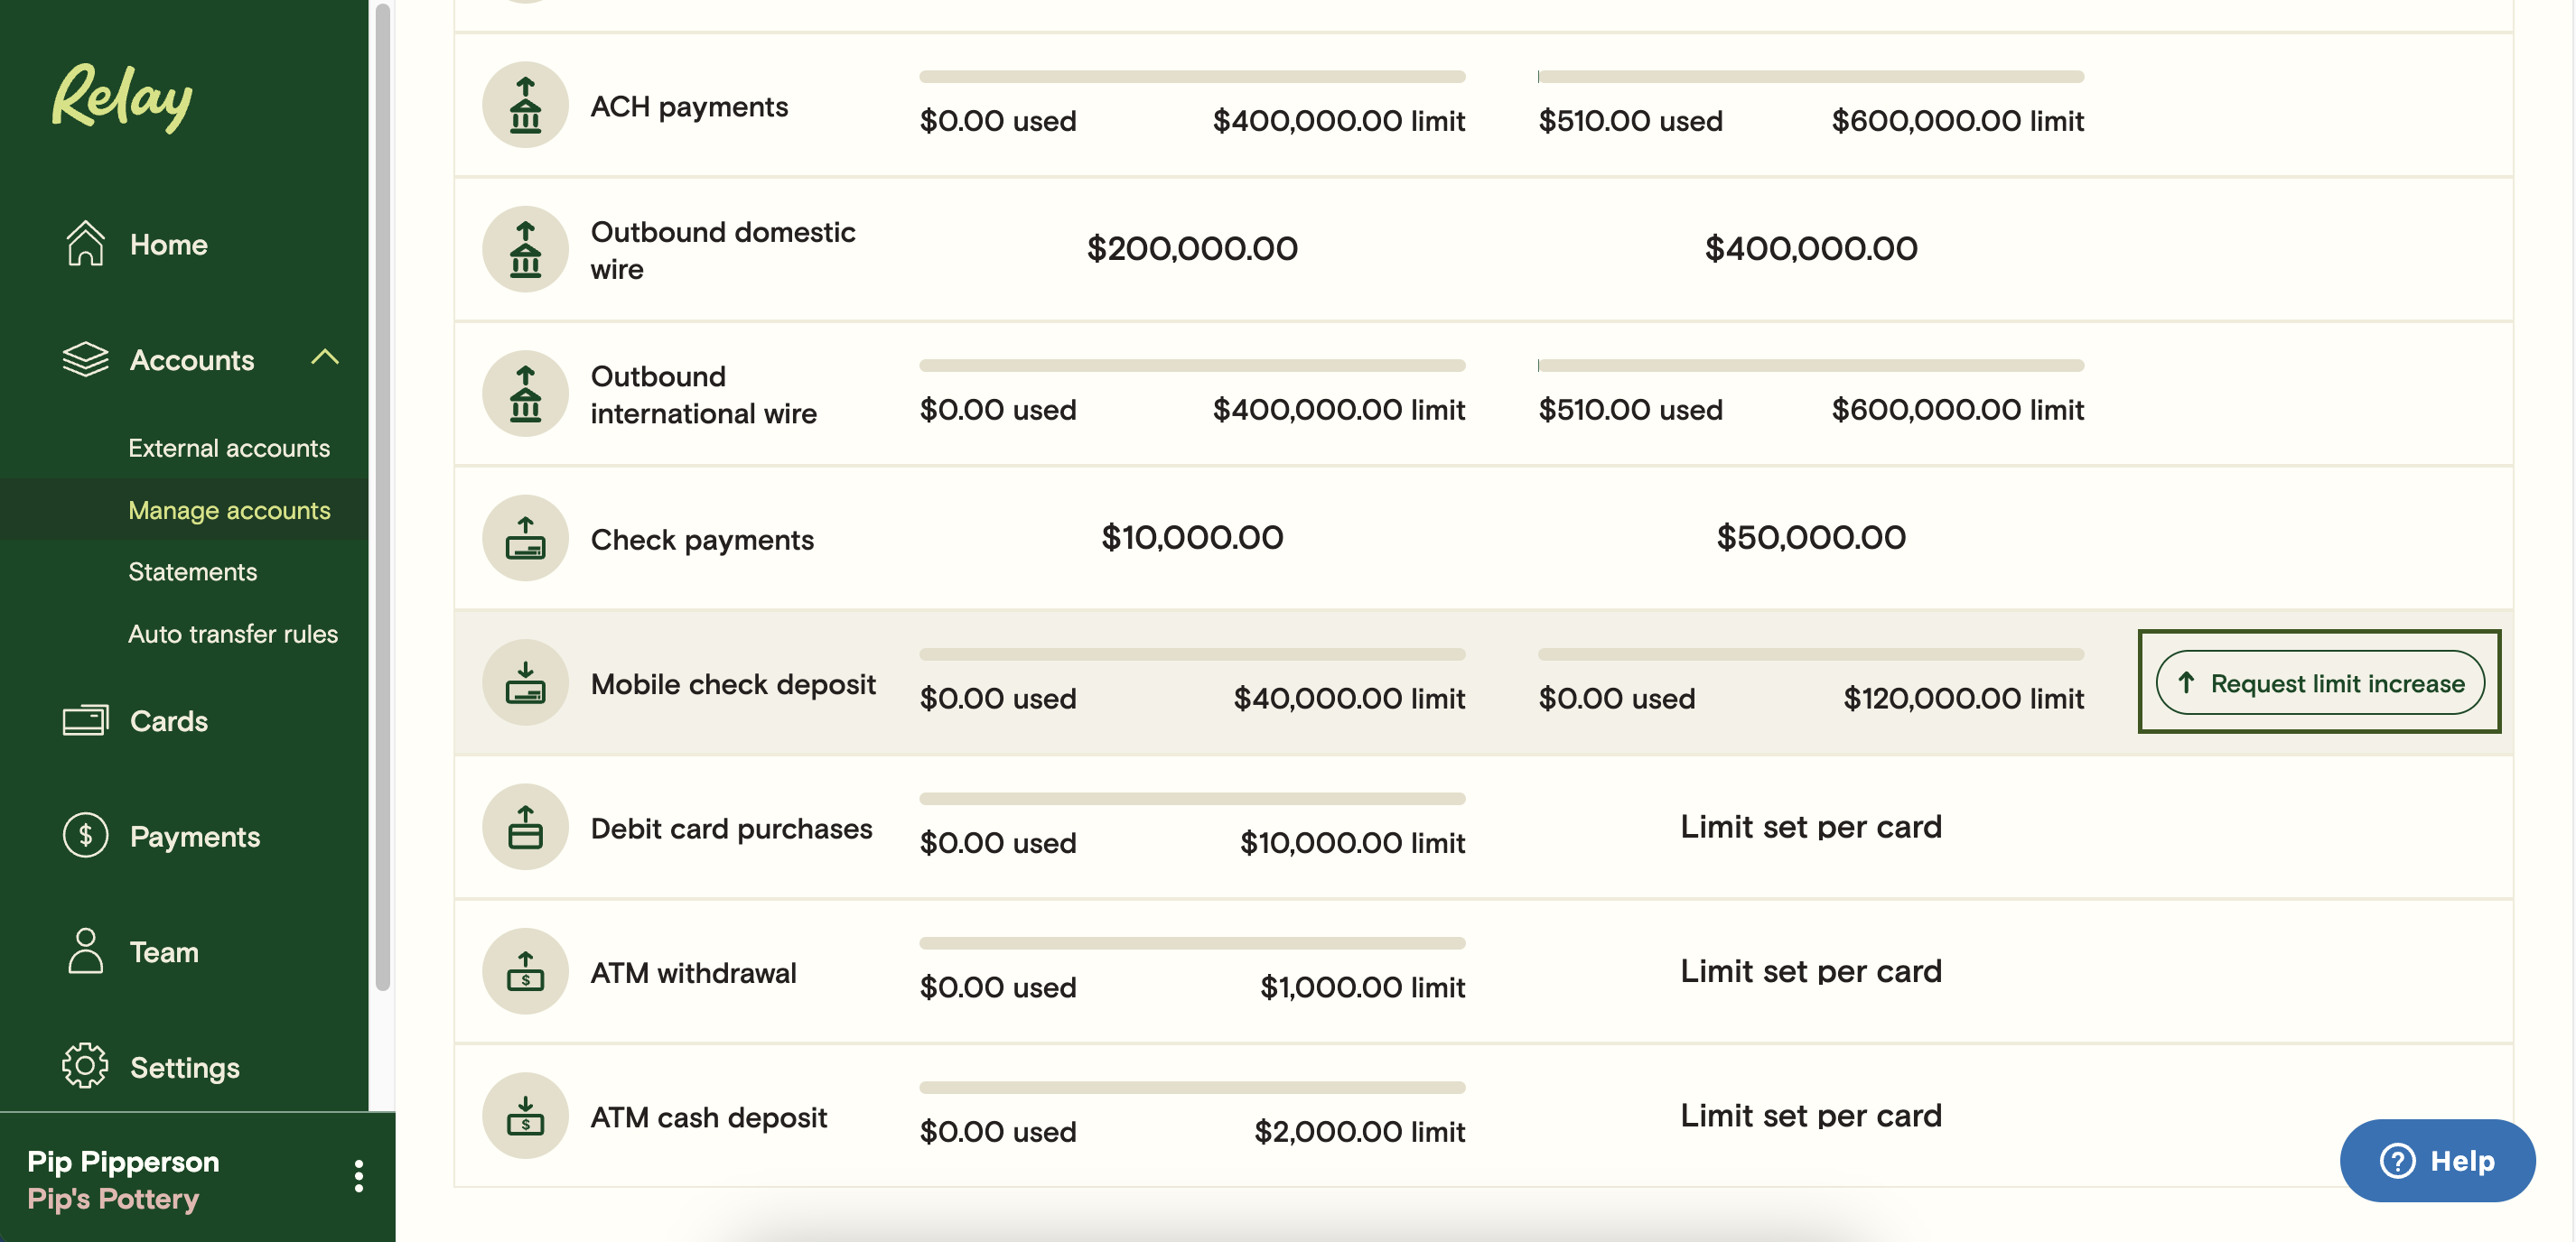2576x1242 pixels.
Task: Open the Pip Pipperson options menu
Action: pos(359,1176)
